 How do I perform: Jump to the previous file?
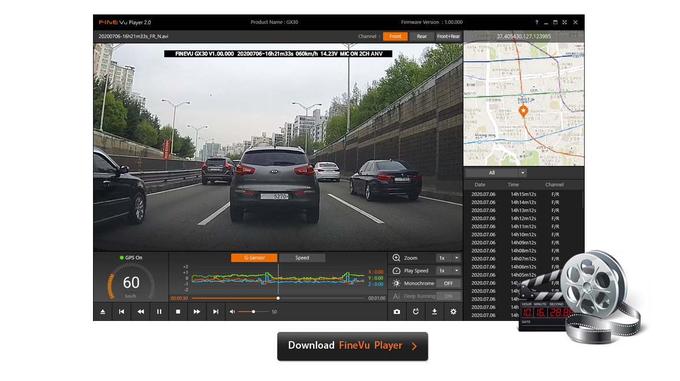tap(121, 312)
